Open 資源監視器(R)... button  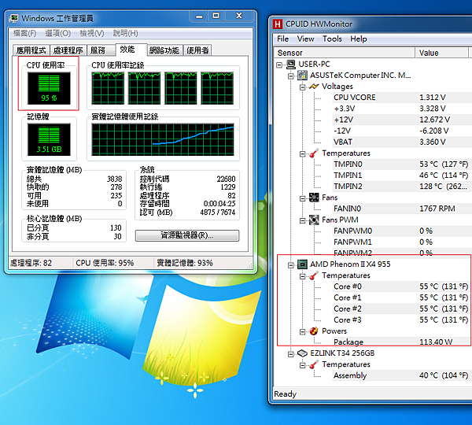point(187,235)
